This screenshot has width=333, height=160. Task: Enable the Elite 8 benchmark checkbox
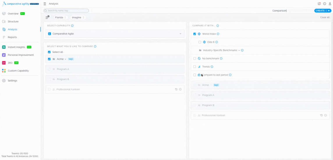[x=200, y=42]
